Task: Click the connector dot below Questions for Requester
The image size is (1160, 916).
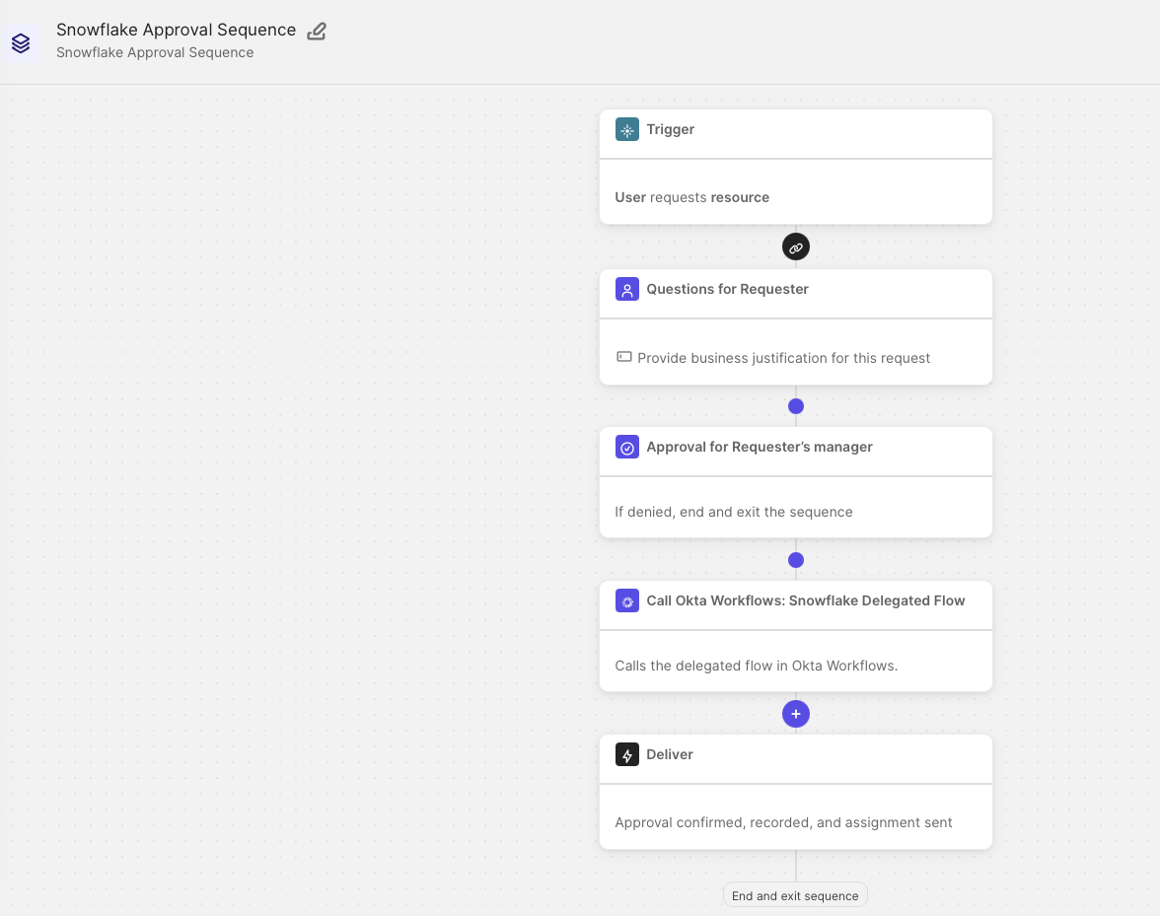Action: click(x=795, y=406)
